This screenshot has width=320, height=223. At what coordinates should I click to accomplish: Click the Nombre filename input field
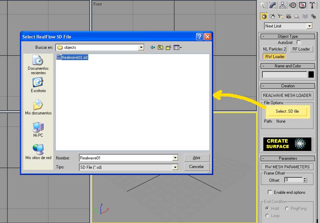pos(126,158)
